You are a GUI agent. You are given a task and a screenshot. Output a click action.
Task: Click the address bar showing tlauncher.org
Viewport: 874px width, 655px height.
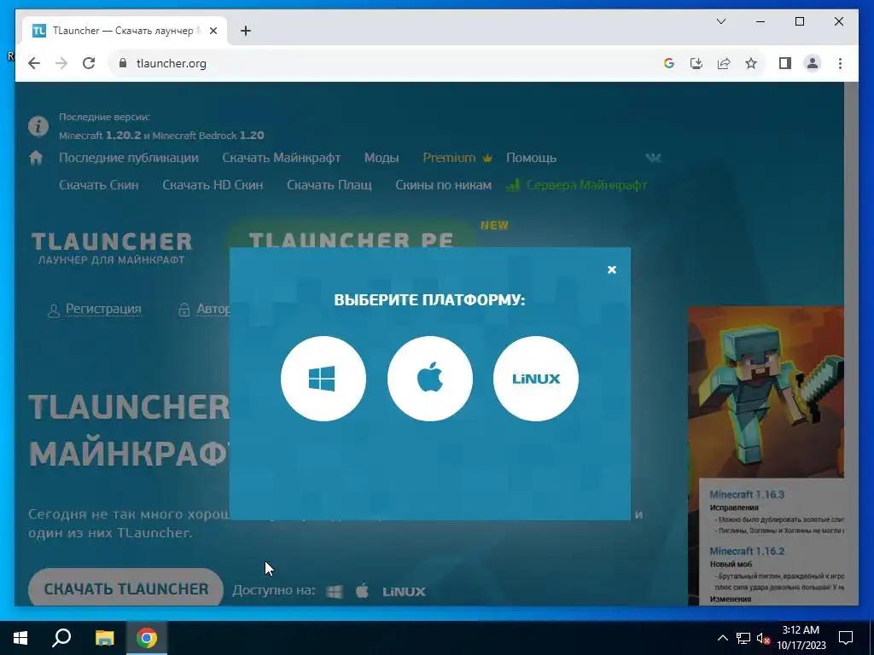[x=385, y=63]
